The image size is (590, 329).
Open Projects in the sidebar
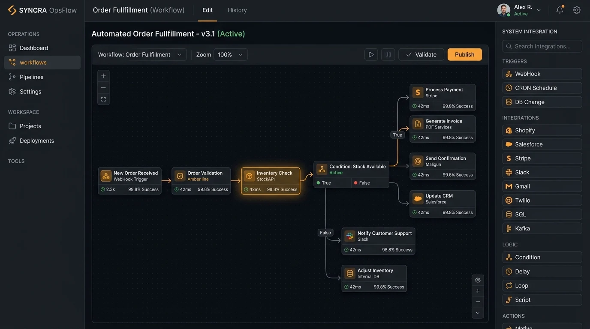[x=42, y=126]
